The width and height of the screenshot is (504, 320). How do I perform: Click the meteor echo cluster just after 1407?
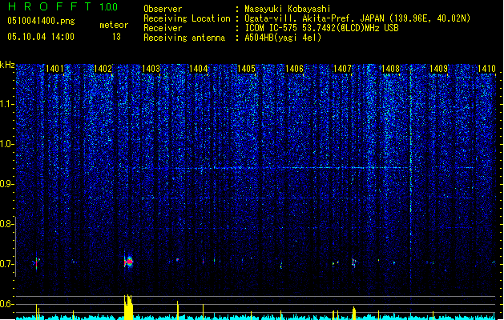coord(354,263)
